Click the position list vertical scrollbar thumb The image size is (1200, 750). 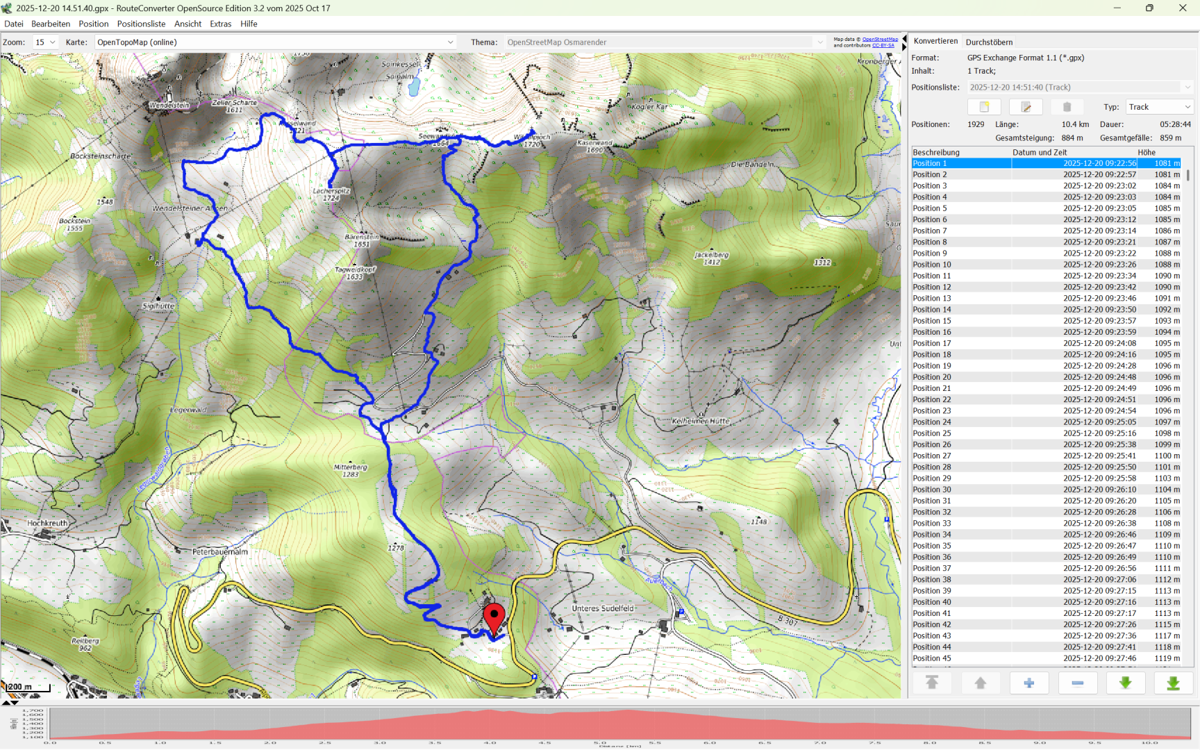(x=1188, y=175)
